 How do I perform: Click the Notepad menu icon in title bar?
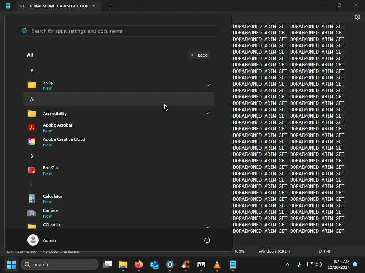[8, 6]
